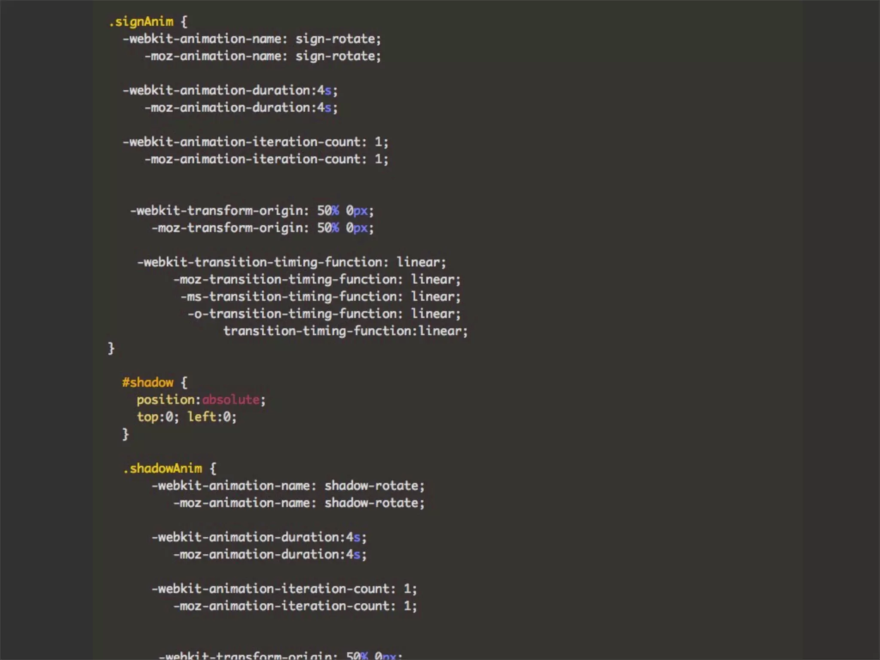
Task: Click the -ms-transition-timing-function property
Action: pyautogui.click(x=291, y=296)
